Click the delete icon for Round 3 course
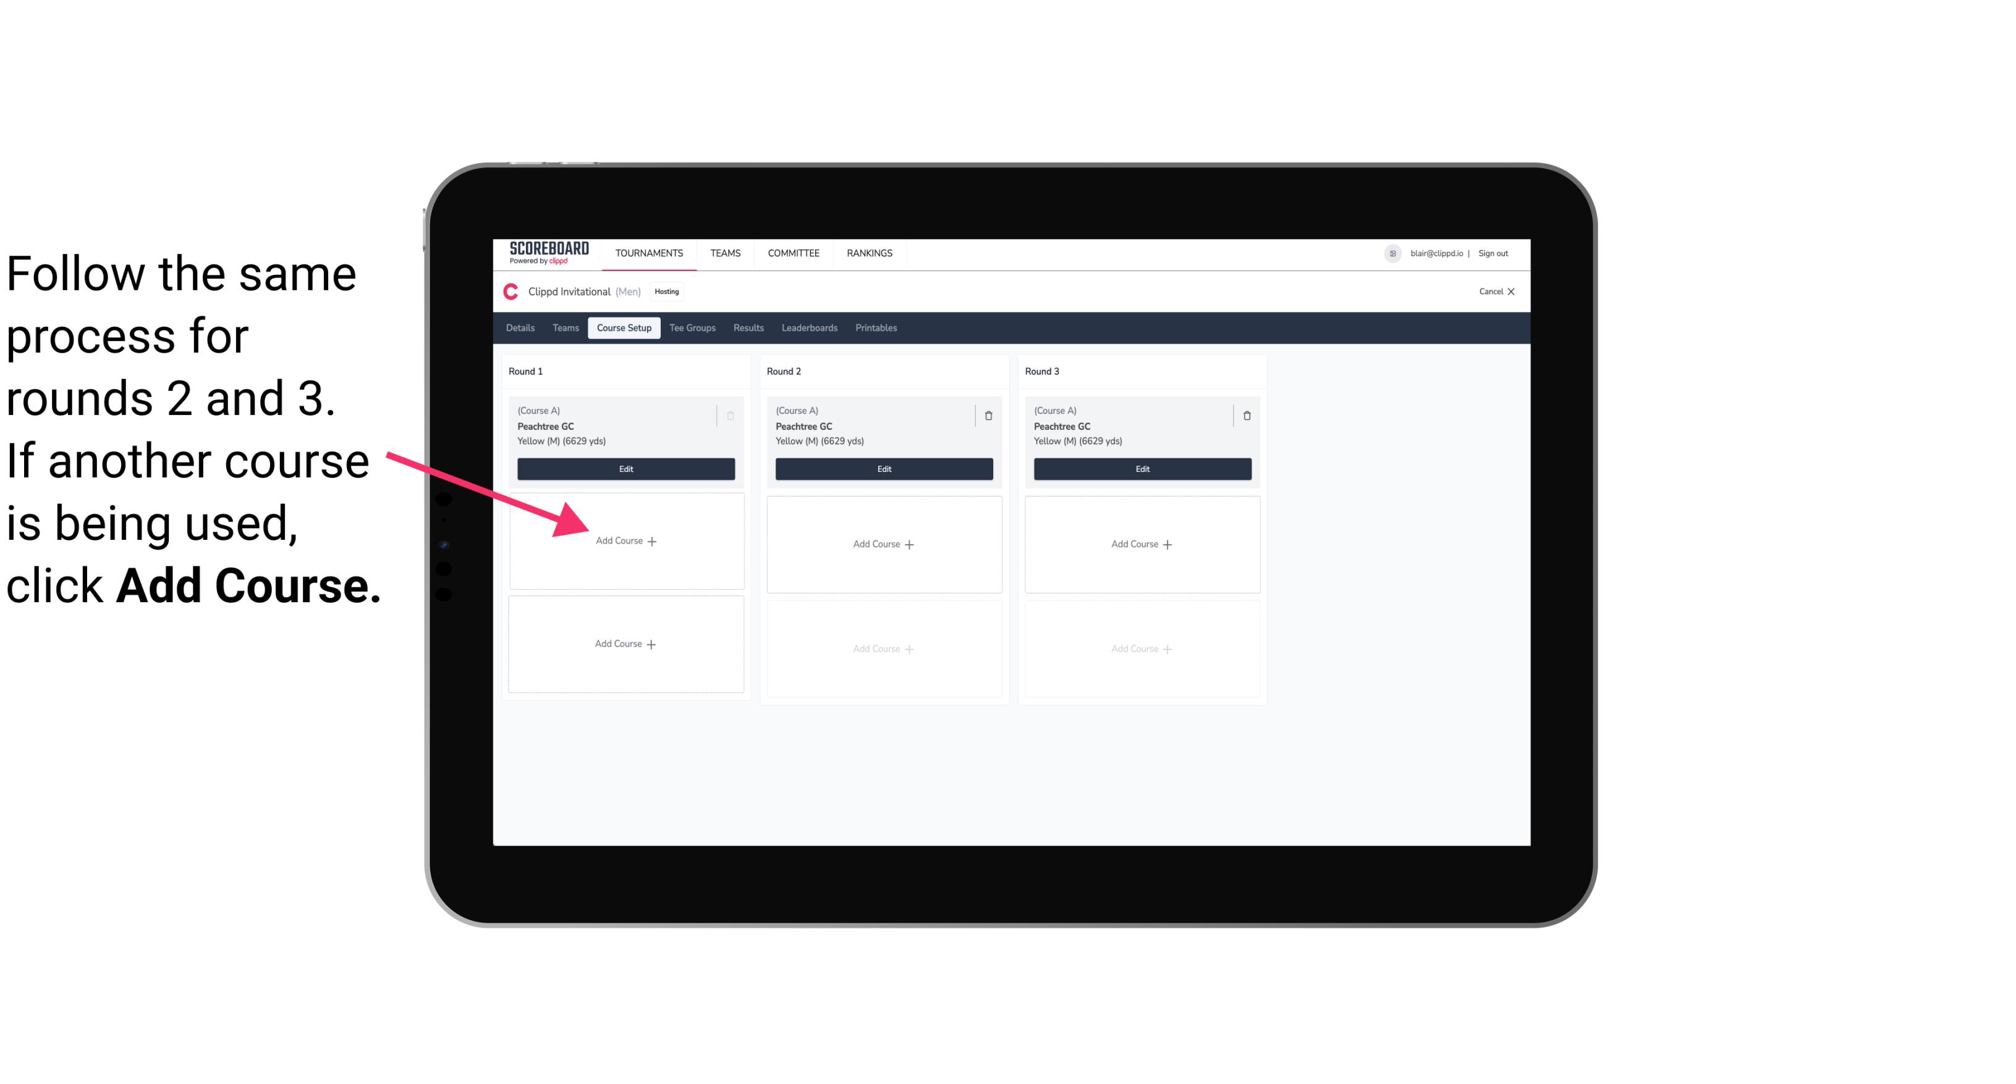The image size is (2016, 1084). coord(1243,415)
